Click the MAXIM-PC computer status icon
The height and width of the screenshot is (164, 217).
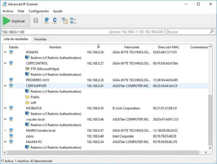(x=11, y=142)
